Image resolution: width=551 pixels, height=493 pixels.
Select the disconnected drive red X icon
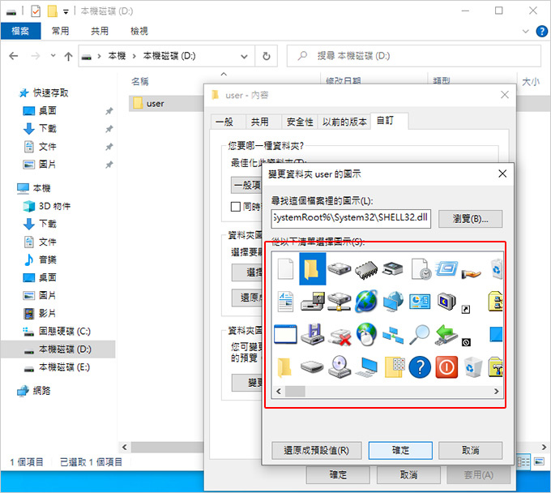click(x=340, y=337)
